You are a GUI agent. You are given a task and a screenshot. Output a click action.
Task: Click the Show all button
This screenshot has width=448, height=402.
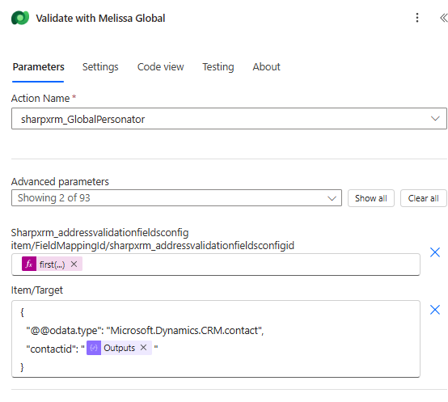point(371,198)
